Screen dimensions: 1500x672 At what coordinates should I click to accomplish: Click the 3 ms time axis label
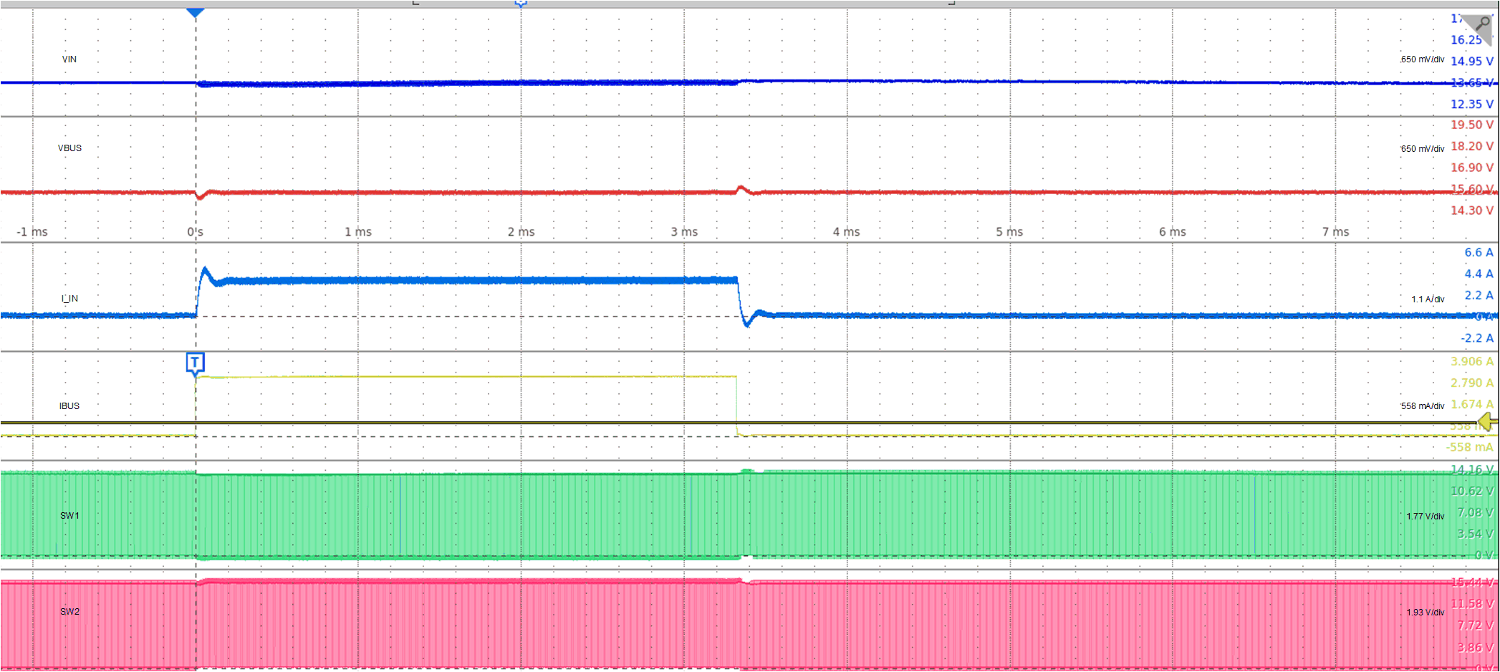684,232
